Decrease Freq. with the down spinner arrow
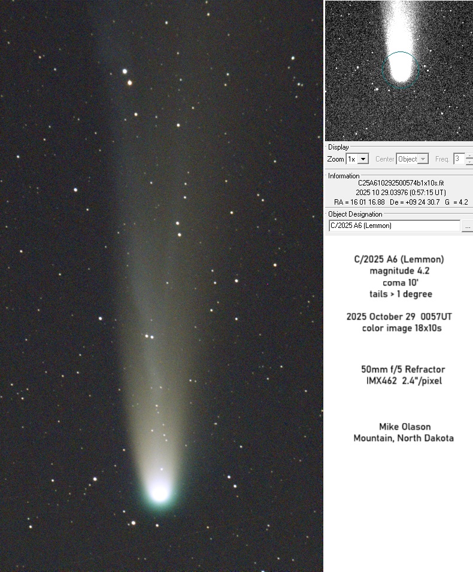Screen dimensions: 473x572 pos(469,162)
